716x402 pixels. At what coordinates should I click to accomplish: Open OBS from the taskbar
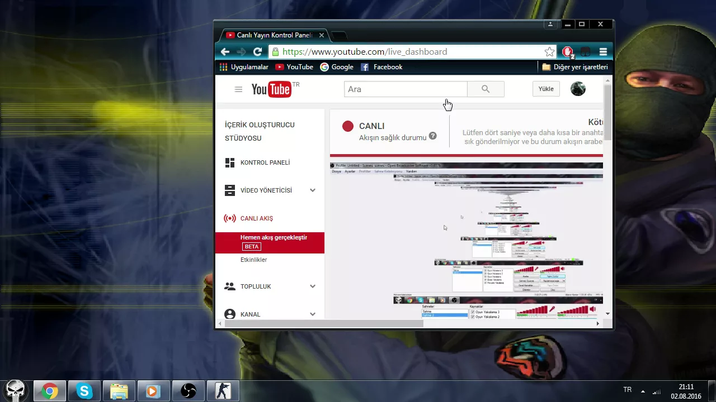(189, 391)
